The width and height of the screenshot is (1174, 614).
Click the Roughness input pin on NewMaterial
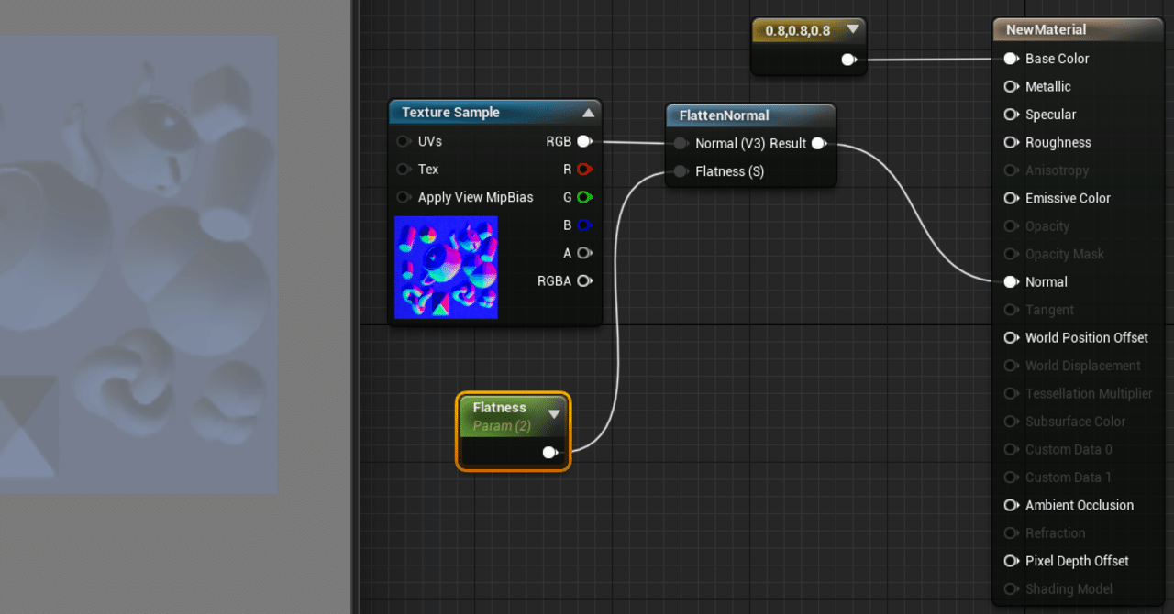click(x=1012, y=142)
